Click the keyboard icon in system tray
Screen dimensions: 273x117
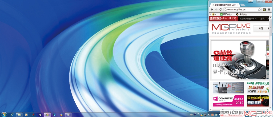(191, 115)
